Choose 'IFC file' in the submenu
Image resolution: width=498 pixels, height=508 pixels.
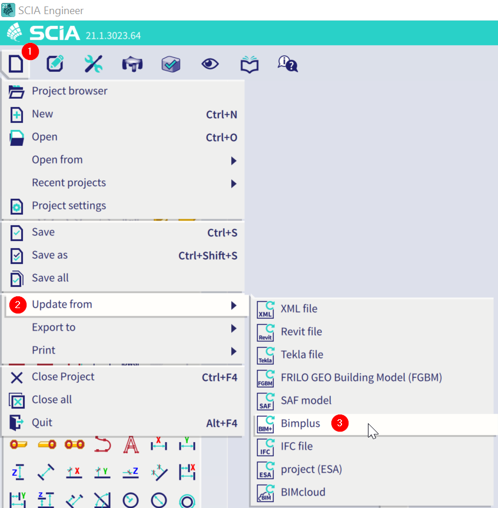point(296,446)
